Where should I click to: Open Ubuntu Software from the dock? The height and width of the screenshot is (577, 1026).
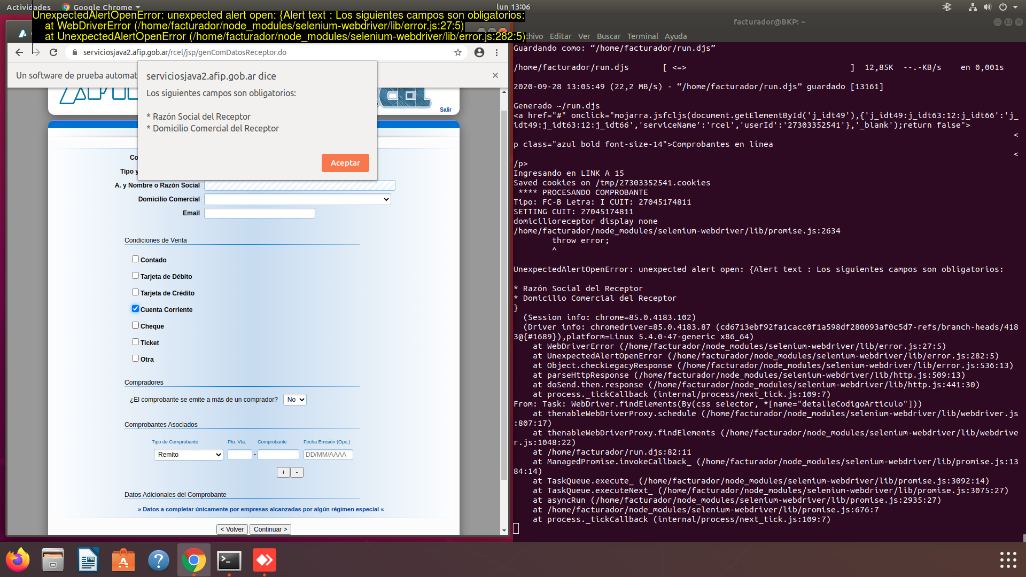tap(123, 560)
